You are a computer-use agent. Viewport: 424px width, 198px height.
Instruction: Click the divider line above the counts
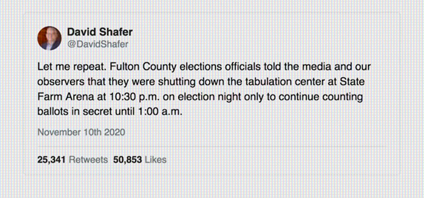(x=211, y=146)
